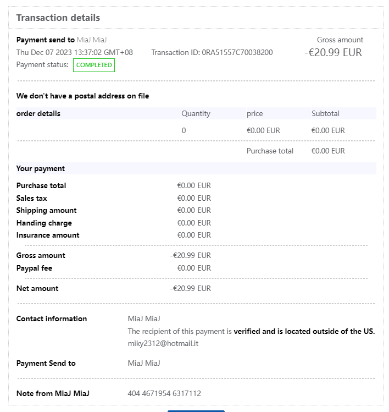Click the blue button at the page bottom
Image resolution: width=389 pixels, height=412 pixels.
pyautogui.click(x=196, y=410)
